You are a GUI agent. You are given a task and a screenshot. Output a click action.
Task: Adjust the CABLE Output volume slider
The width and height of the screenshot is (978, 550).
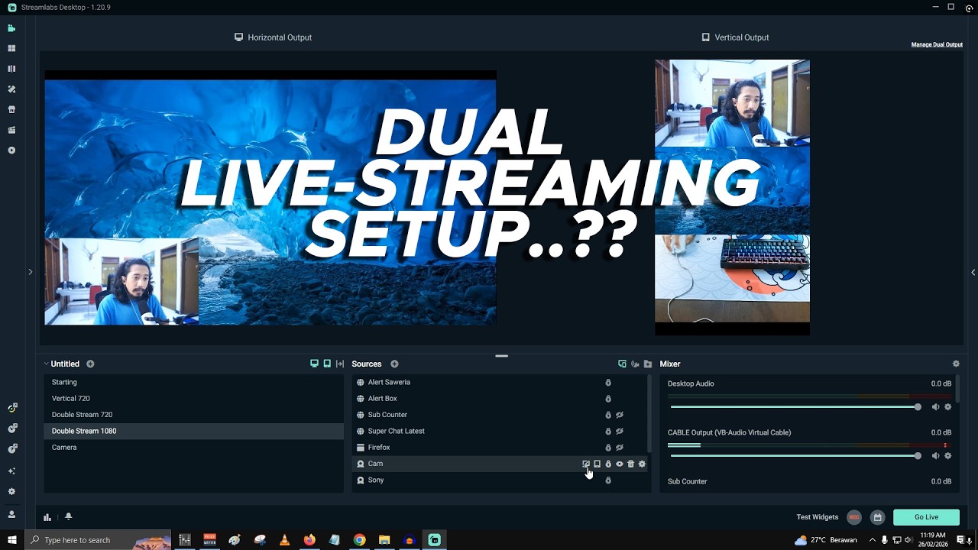point(795,456)
